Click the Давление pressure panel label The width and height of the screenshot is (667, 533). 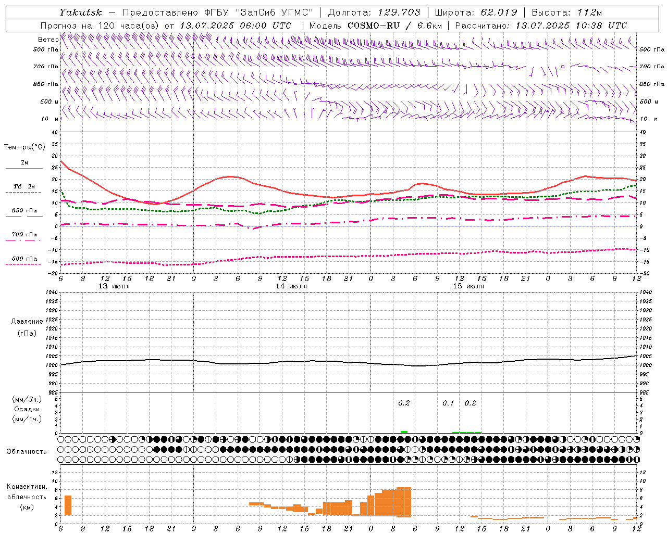click(x=27, y=322)
